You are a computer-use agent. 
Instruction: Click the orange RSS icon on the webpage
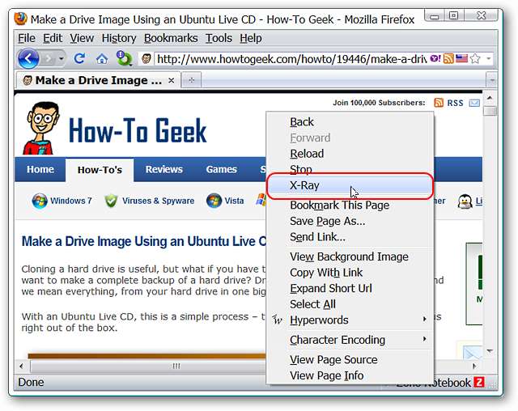coord(439,103)
